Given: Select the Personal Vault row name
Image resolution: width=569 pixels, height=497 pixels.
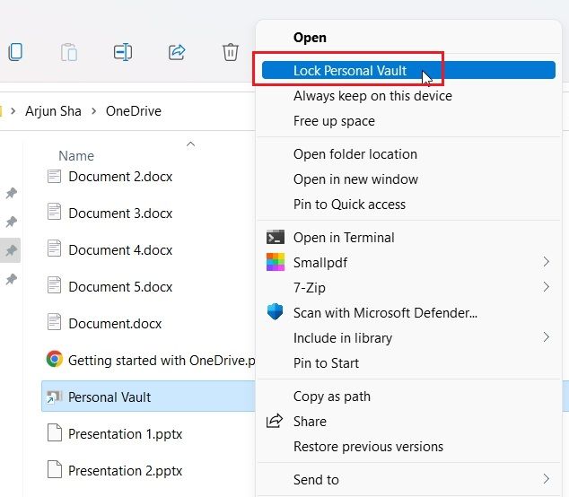Looking at the screenshot, I should [x=109, y=397].
